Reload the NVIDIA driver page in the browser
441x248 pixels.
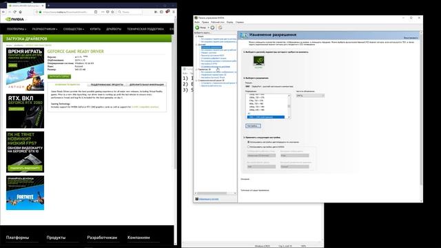click(14, 12)
